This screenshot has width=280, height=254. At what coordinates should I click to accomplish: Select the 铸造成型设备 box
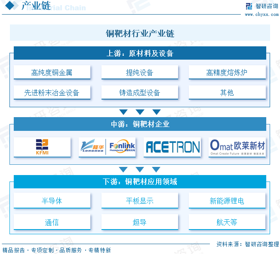click(x=140, y=92)
